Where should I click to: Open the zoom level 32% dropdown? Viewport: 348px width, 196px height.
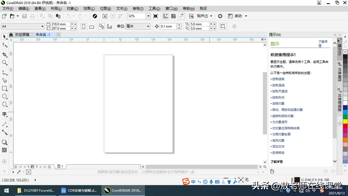click(x=148, y=16)
